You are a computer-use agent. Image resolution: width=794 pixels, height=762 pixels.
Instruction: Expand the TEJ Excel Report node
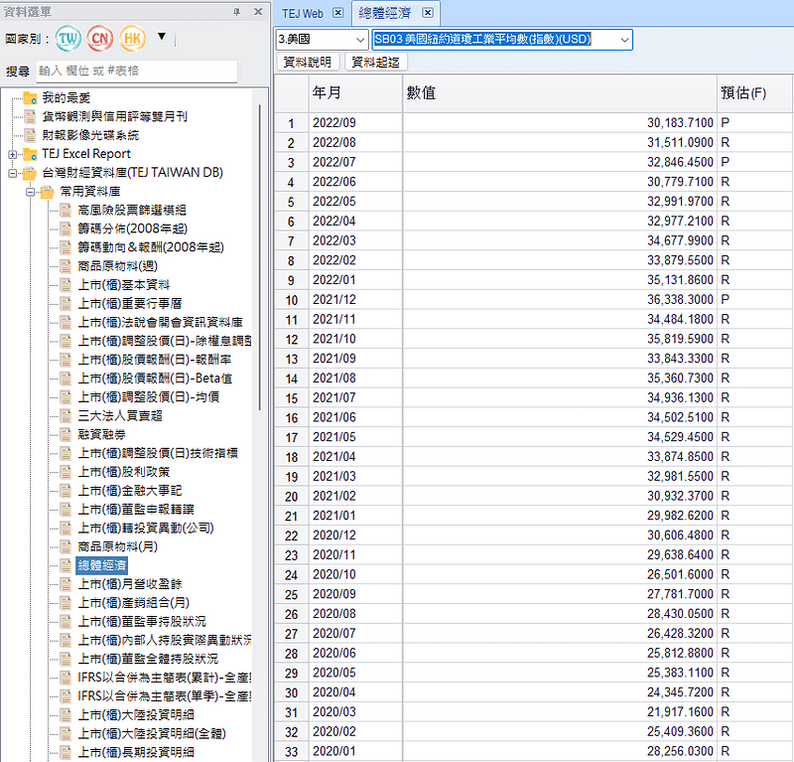pos(12,154)
